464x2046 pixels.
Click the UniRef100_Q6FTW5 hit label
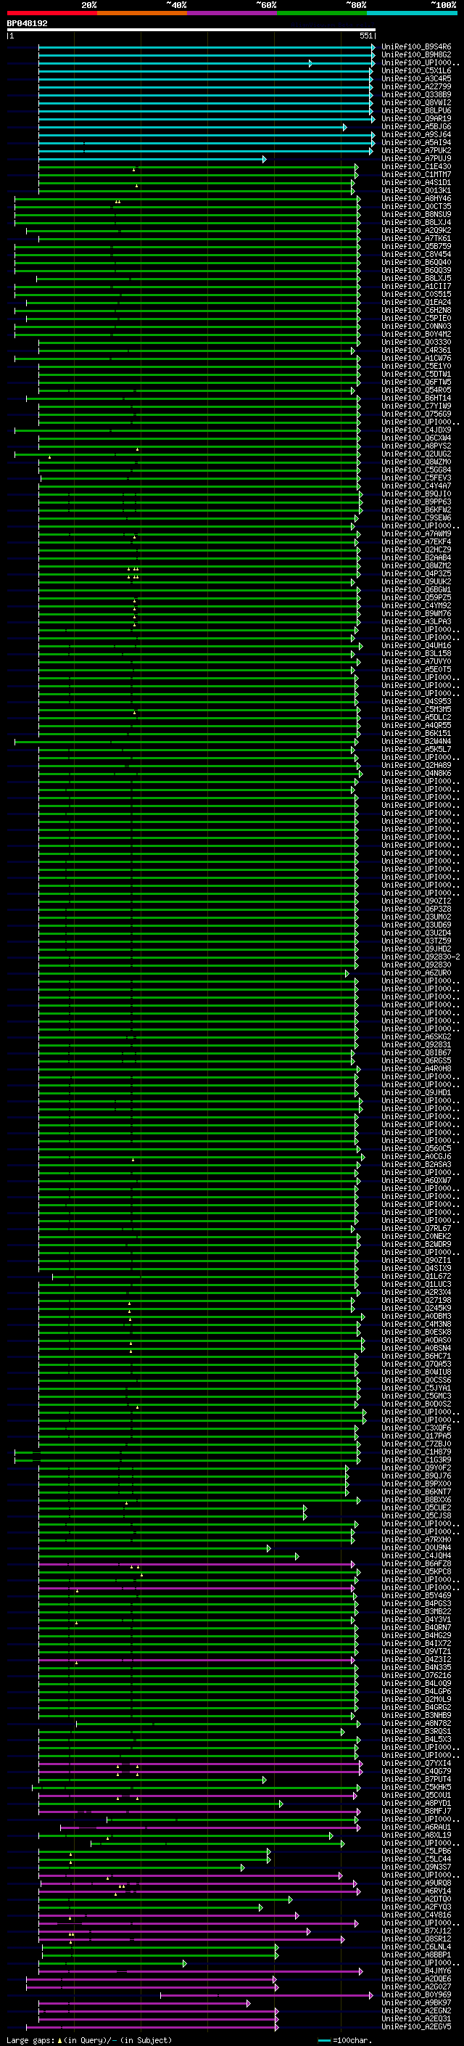click(x=416, y=382)
